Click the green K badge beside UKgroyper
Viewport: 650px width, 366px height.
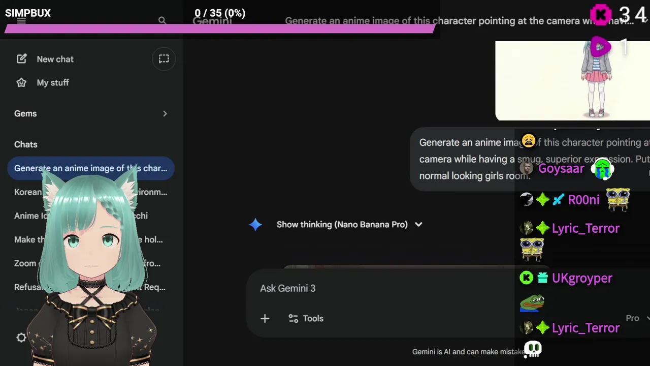(527, 278)
